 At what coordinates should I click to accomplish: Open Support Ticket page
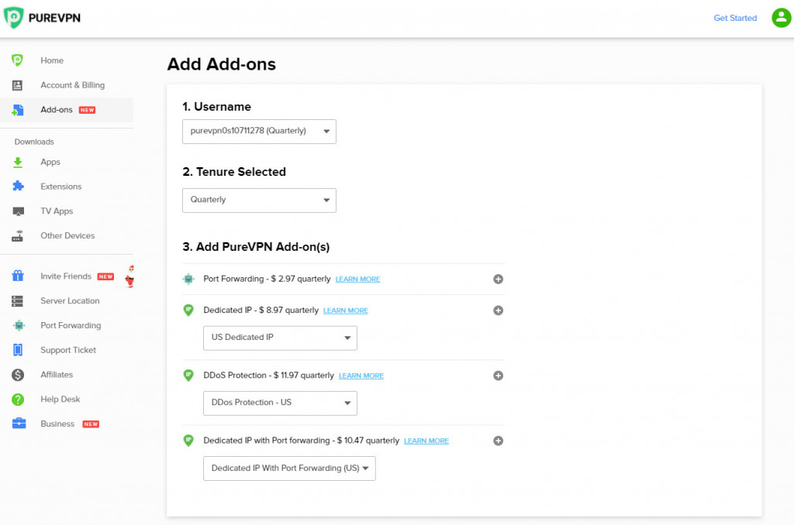68,350
